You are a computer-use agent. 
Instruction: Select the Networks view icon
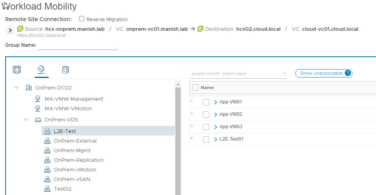(41, 70)
